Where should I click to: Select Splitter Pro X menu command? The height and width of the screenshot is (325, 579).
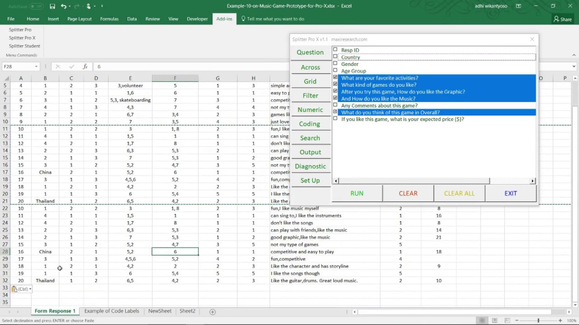(x=22, y=38)
